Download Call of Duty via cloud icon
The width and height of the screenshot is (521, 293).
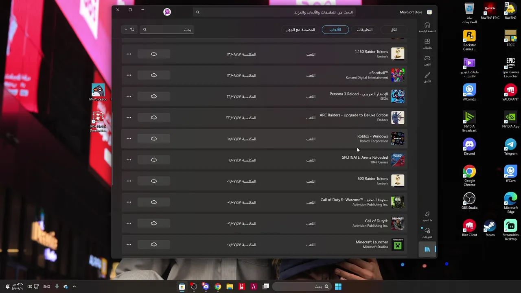[x=154, y=223]
